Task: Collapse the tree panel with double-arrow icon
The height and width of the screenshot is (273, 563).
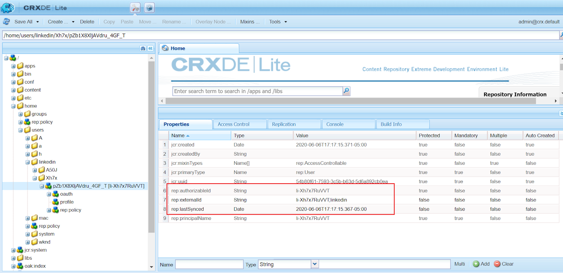Action: click(150, 48)
